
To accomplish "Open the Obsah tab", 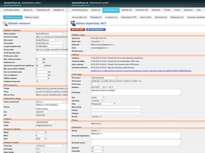I will click(x=177, y=10).
